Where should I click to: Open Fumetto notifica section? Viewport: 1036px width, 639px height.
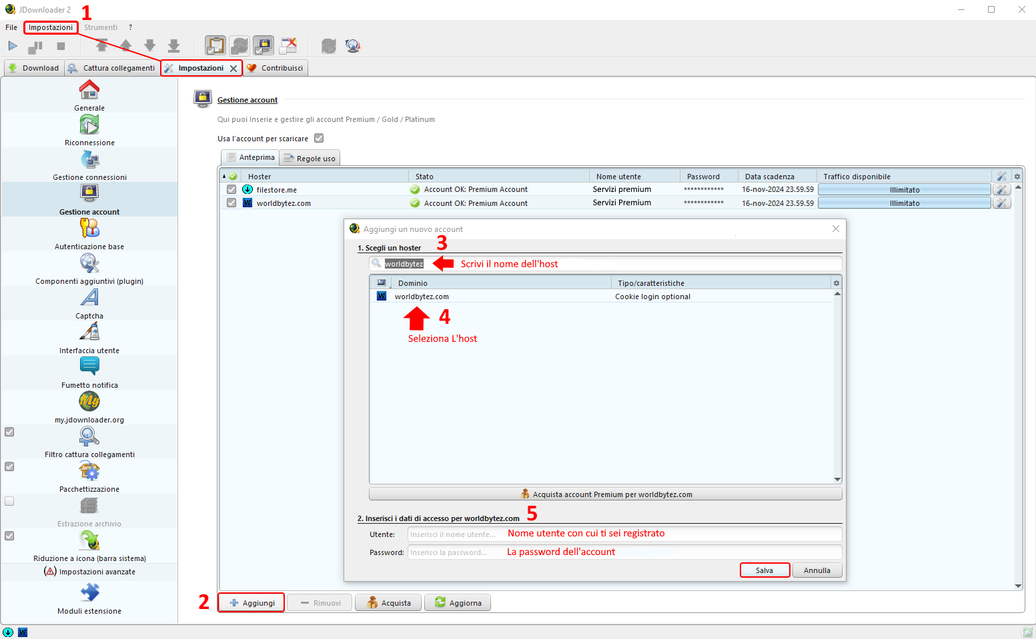tap(89, 372)
